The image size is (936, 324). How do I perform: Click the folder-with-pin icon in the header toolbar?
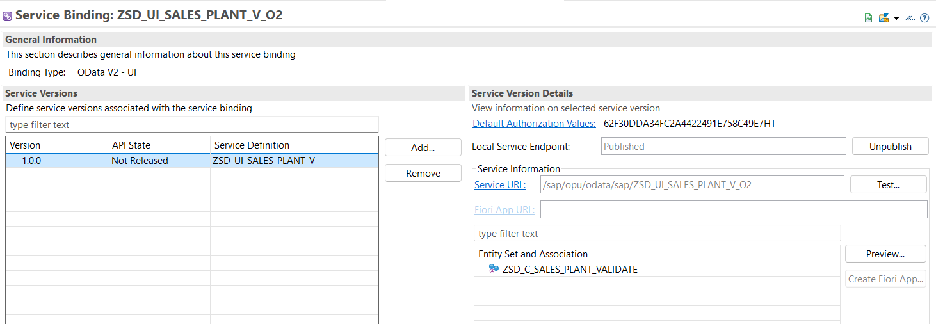pos(884,18)
